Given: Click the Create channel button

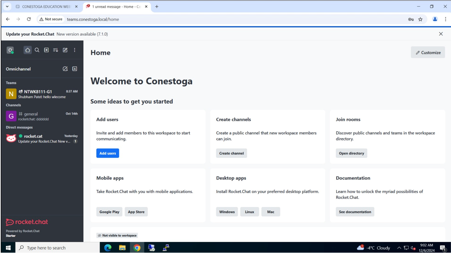Looking at the screenshot, I should [x=231, y=153].
